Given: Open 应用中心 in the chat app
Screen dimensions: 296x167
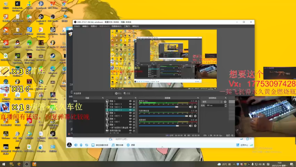Looking at the screenshot, I should [x=242, y=145].
